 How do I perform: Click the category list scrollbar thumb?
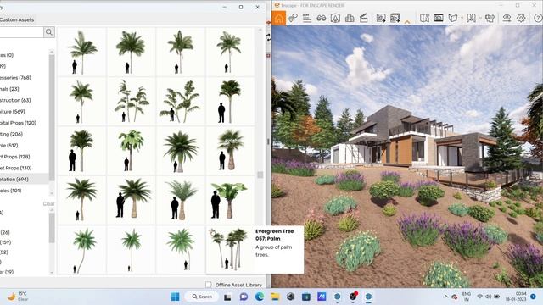(x=52, y=118)
